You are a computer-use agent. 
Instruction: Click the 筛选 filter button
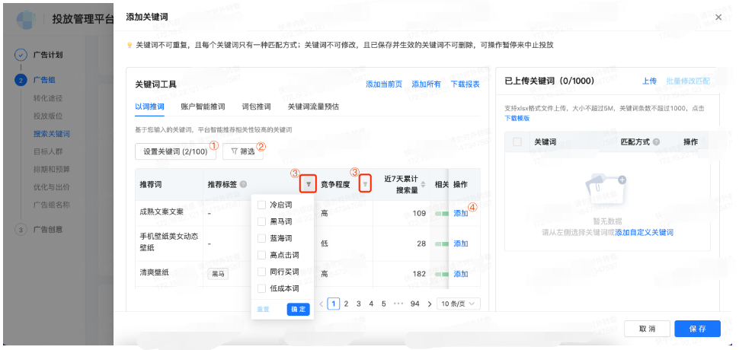pyautogui.click(x=243, y=151)
